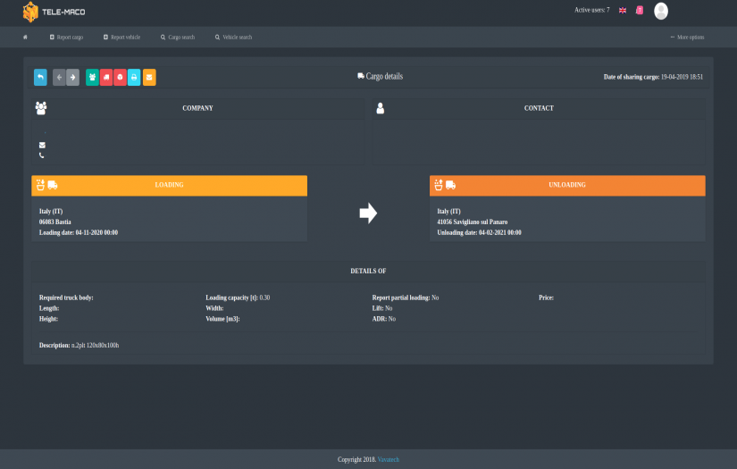Click the 'Lift: No' text
Screen dimensions: 737x469
point(382,308)
